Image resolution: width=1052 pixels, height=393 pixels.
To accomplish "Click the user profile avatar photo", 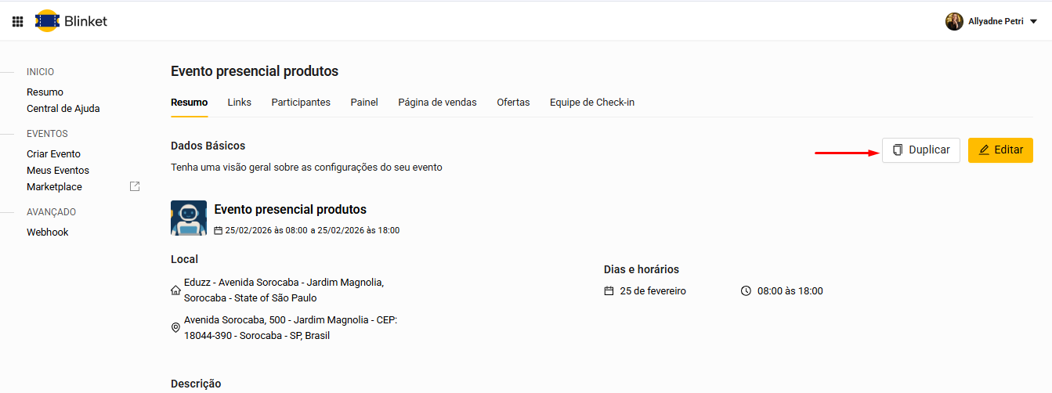I will 954,21.
